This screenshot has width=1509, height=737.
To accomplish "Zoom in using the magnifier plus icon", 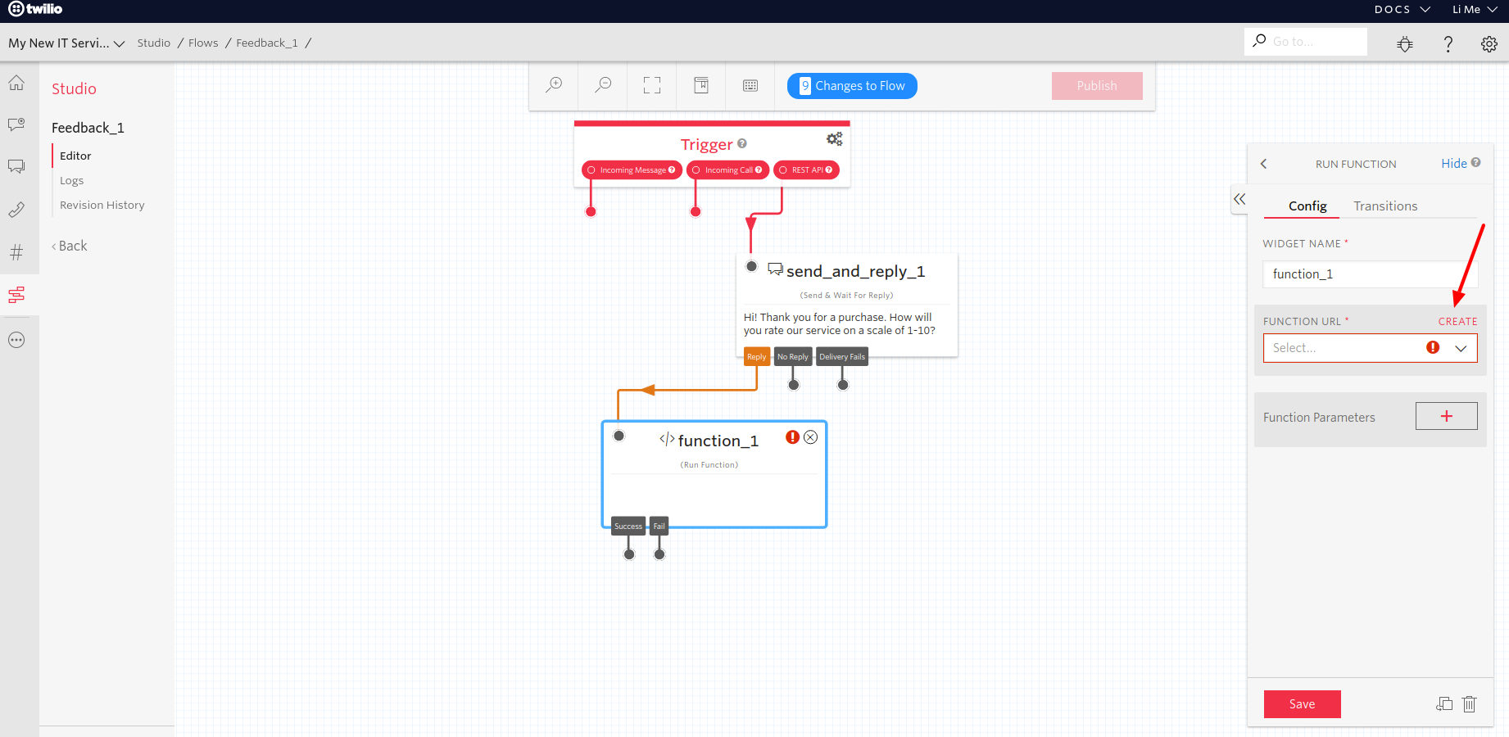I will (x=554, y=84).
